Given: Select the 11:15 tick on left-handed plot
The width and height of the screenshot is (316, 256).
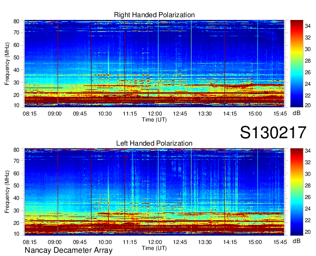Looking at the screenshot, I should point(130,242).
